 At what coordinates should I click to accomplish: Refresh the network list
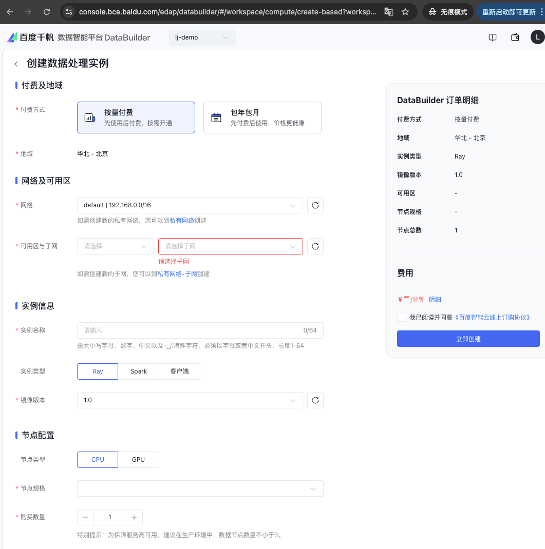(315, 205)
